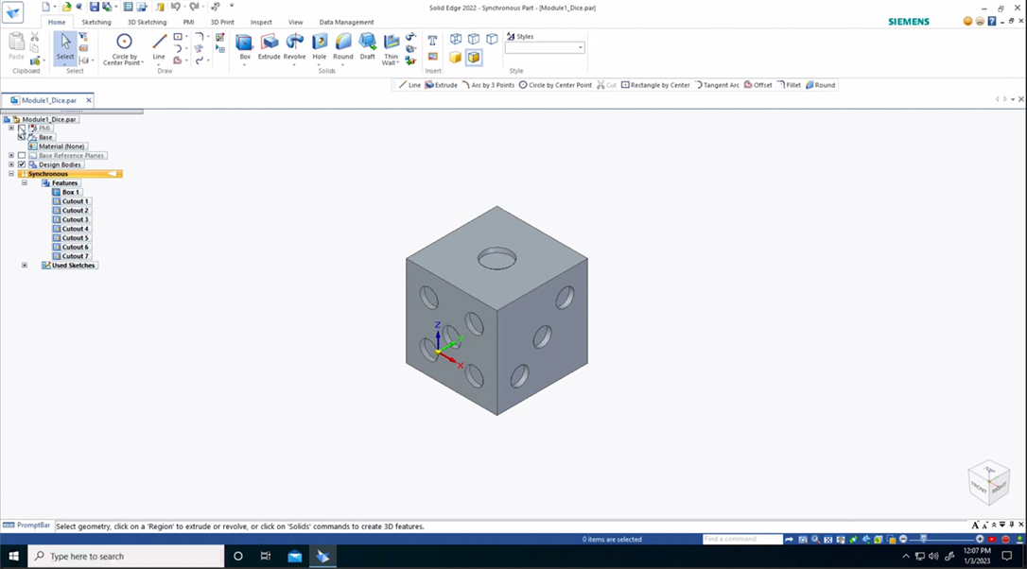Open the 3D Print ribbon tab
This screenshot has width=1027, height=569.
coord(222,23)
